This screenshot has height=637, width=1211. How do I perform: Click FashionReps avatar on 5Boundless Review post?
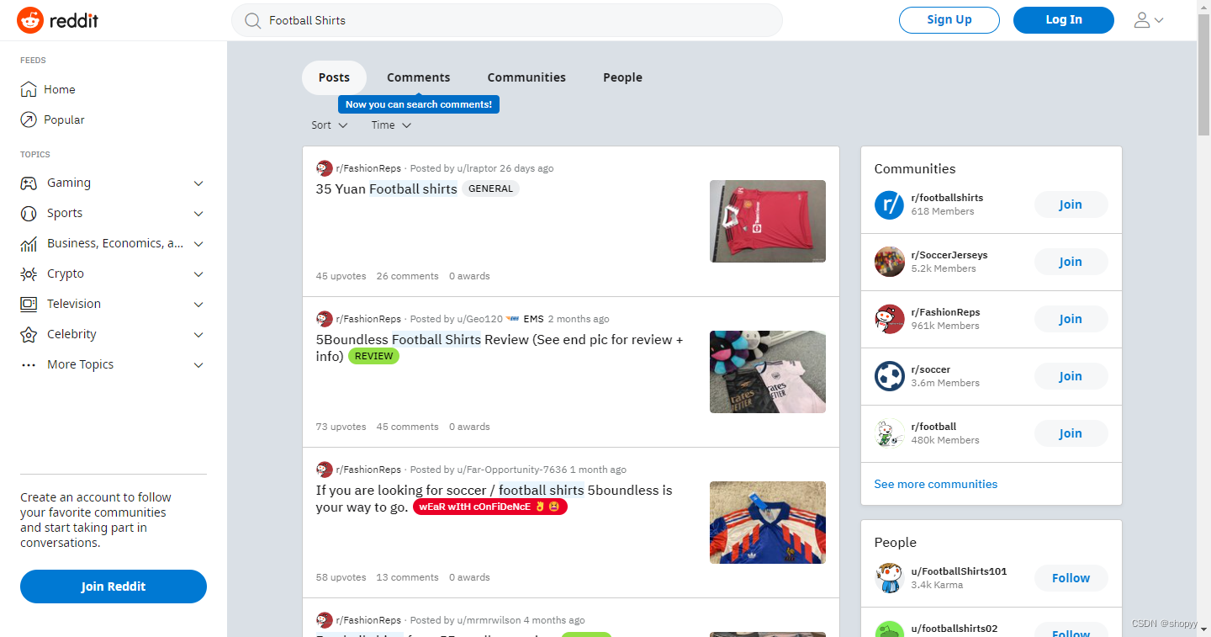tap(324, 319)
